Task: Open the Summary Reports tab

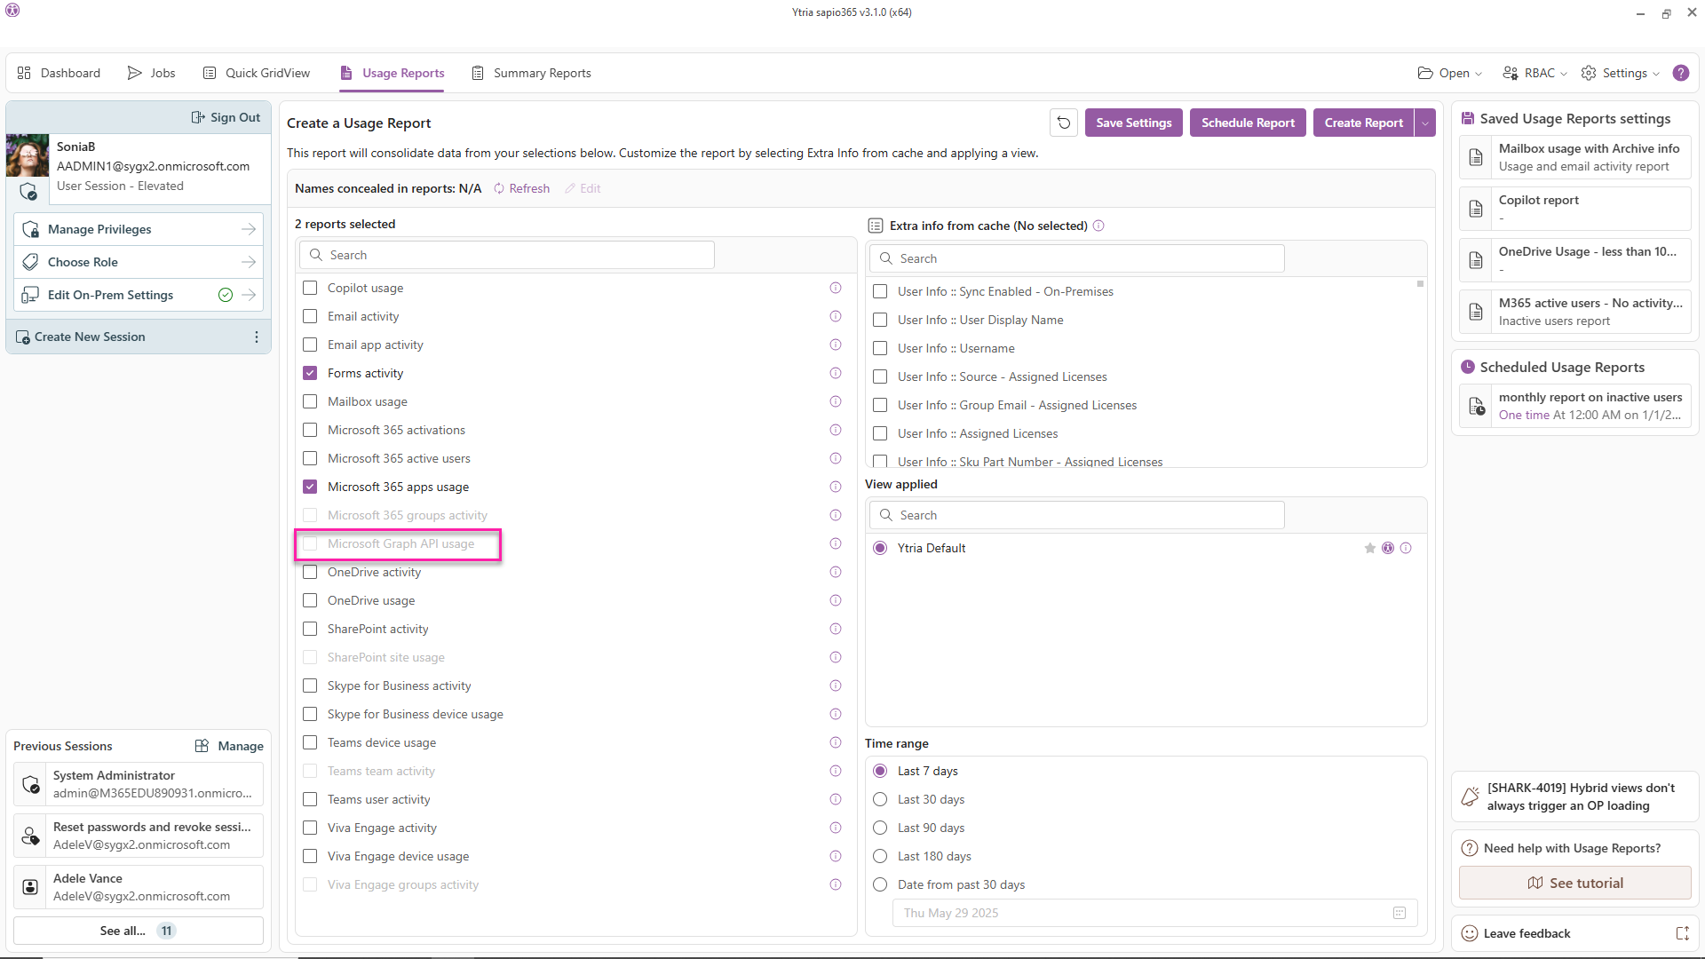Action: click(x=531, y=73)
